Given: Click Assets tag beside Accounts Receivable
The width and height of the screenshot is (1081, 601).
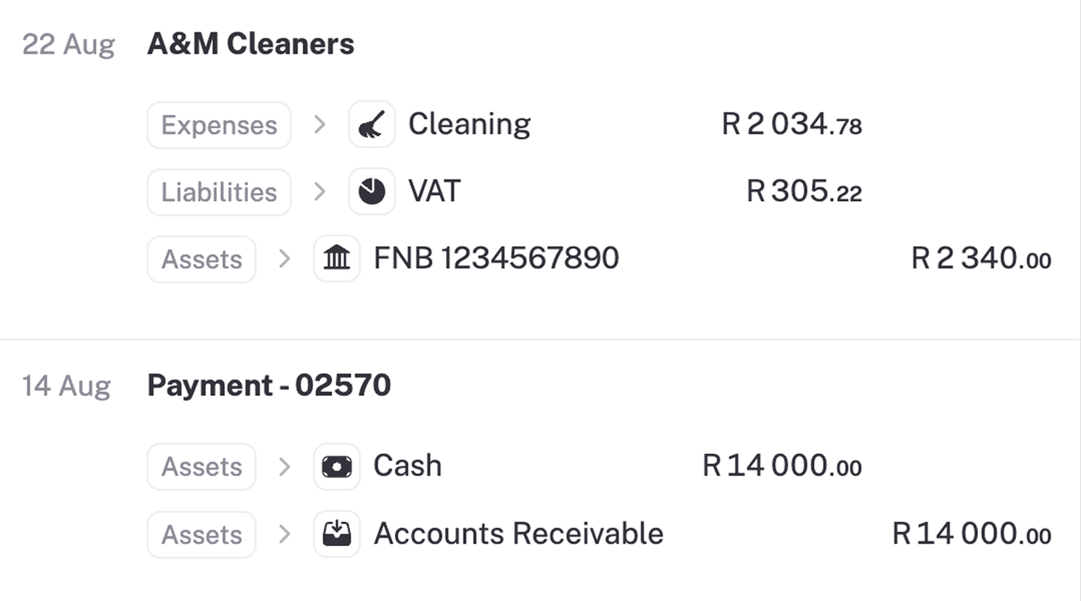Looking at the screenshot, I should point(201,534).
